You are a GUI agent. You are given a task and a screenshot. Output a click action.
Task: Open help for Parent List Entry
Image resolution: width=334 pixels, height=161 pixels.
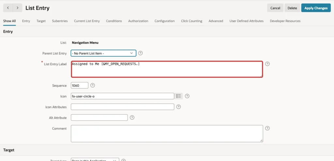tap(140, 53)
